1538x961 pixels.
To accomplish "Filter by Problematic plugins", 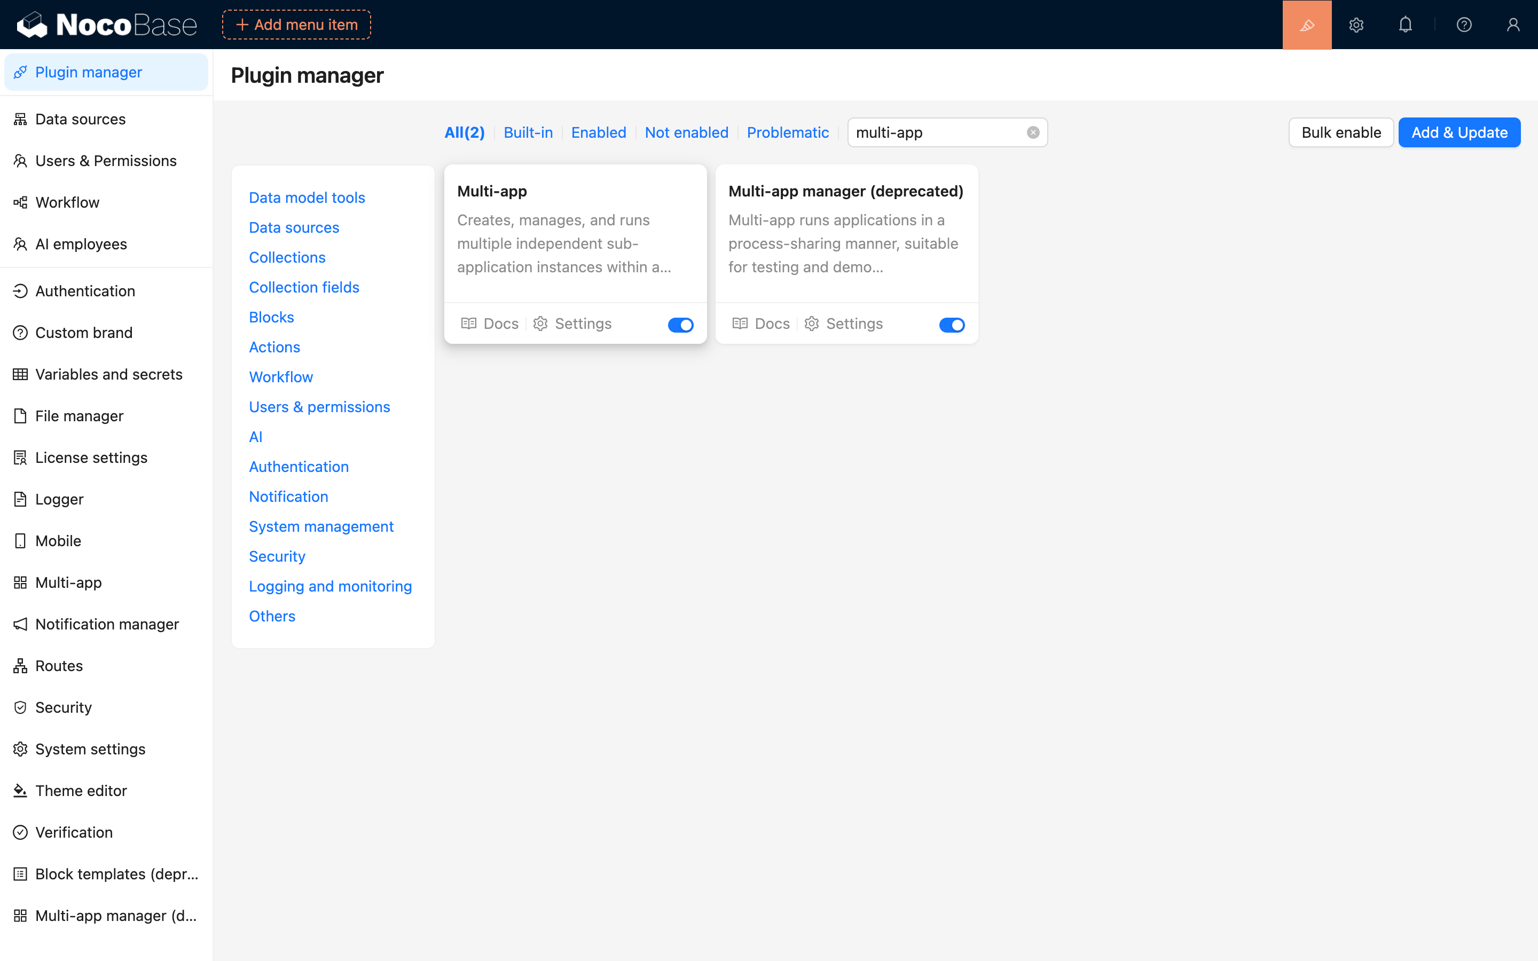I will pyautogui.click(x=788, y=132).
